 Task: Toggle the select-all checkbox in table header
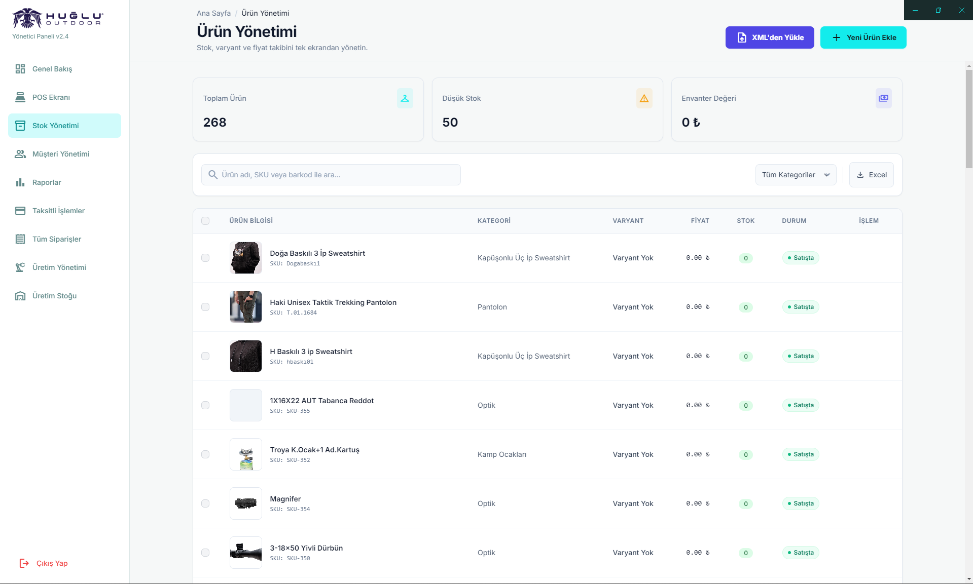[x=205, y=221]
